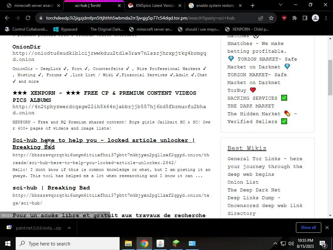Click the 'TorBuy' sidebar link
Screen dimensions: 333x250
click(242, 90)
